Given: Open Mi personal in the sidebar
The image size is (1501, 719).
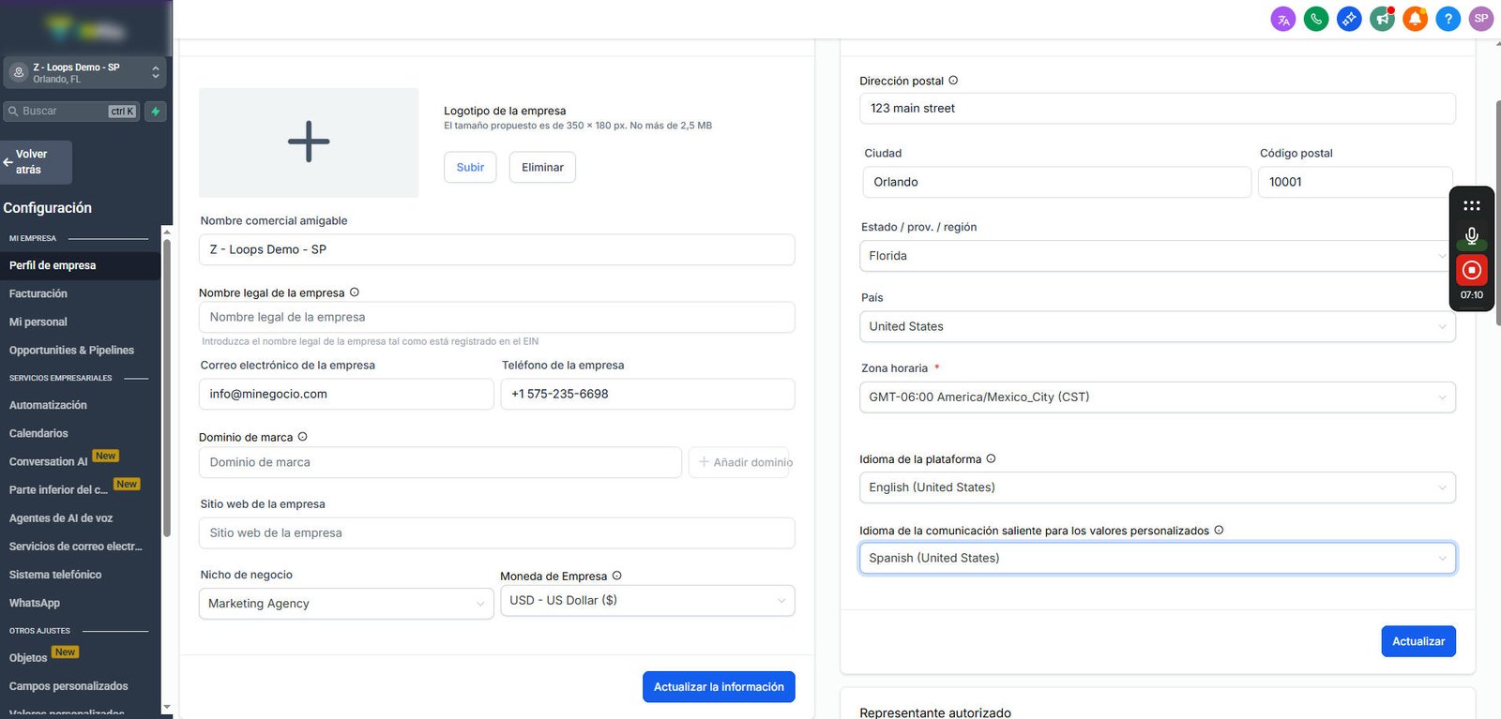Looking at the screenshot, I should pyautogui.click(x=38, y=322).
